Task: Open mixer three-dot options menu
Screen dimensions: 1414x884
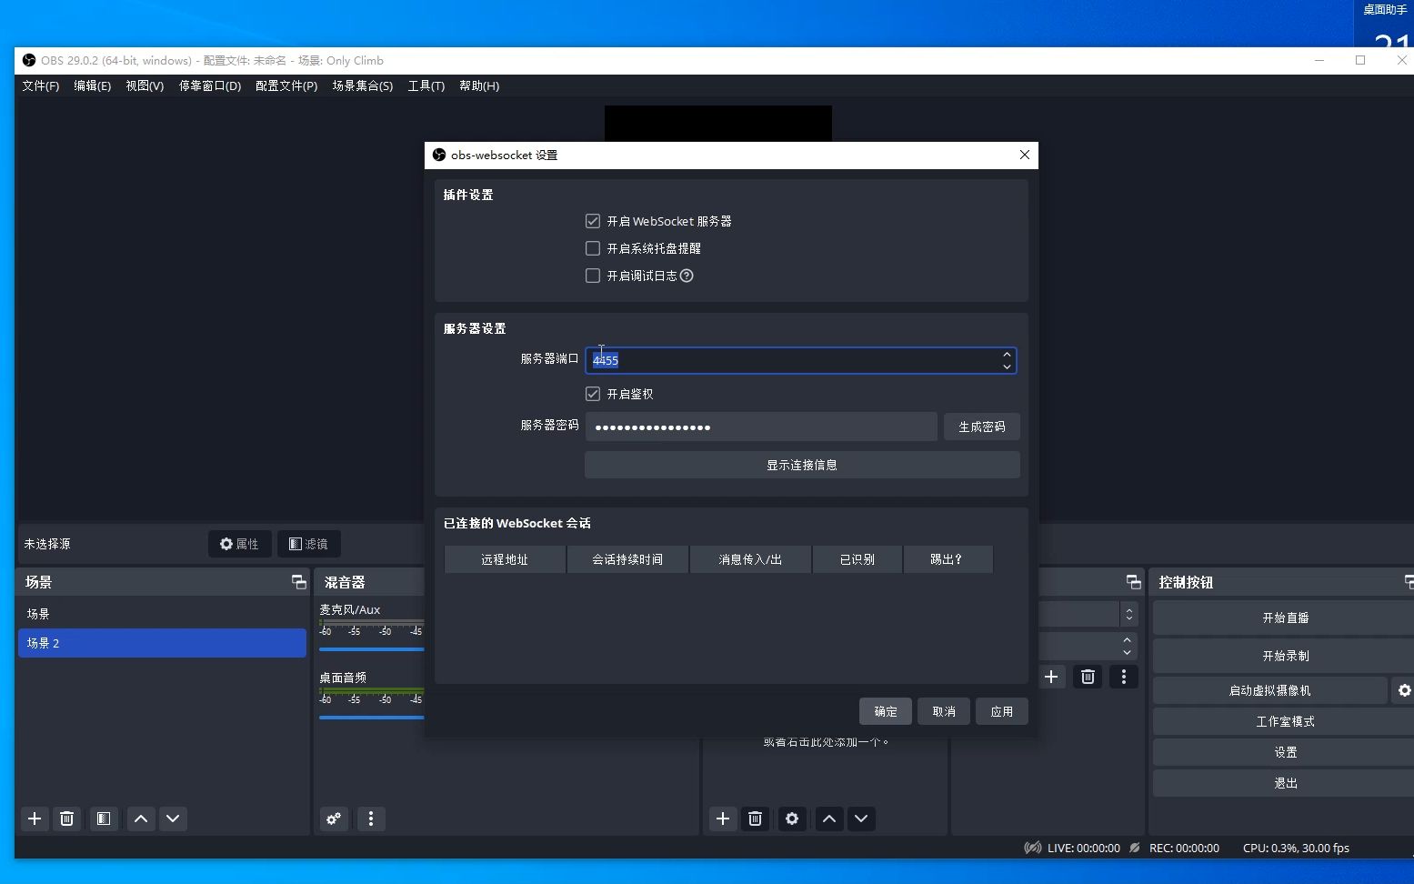Action: coord(371,819)
